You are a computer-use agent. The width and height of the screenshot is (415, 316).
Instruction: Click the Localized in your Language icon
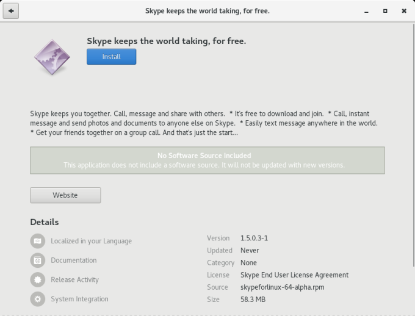[38, 241]
